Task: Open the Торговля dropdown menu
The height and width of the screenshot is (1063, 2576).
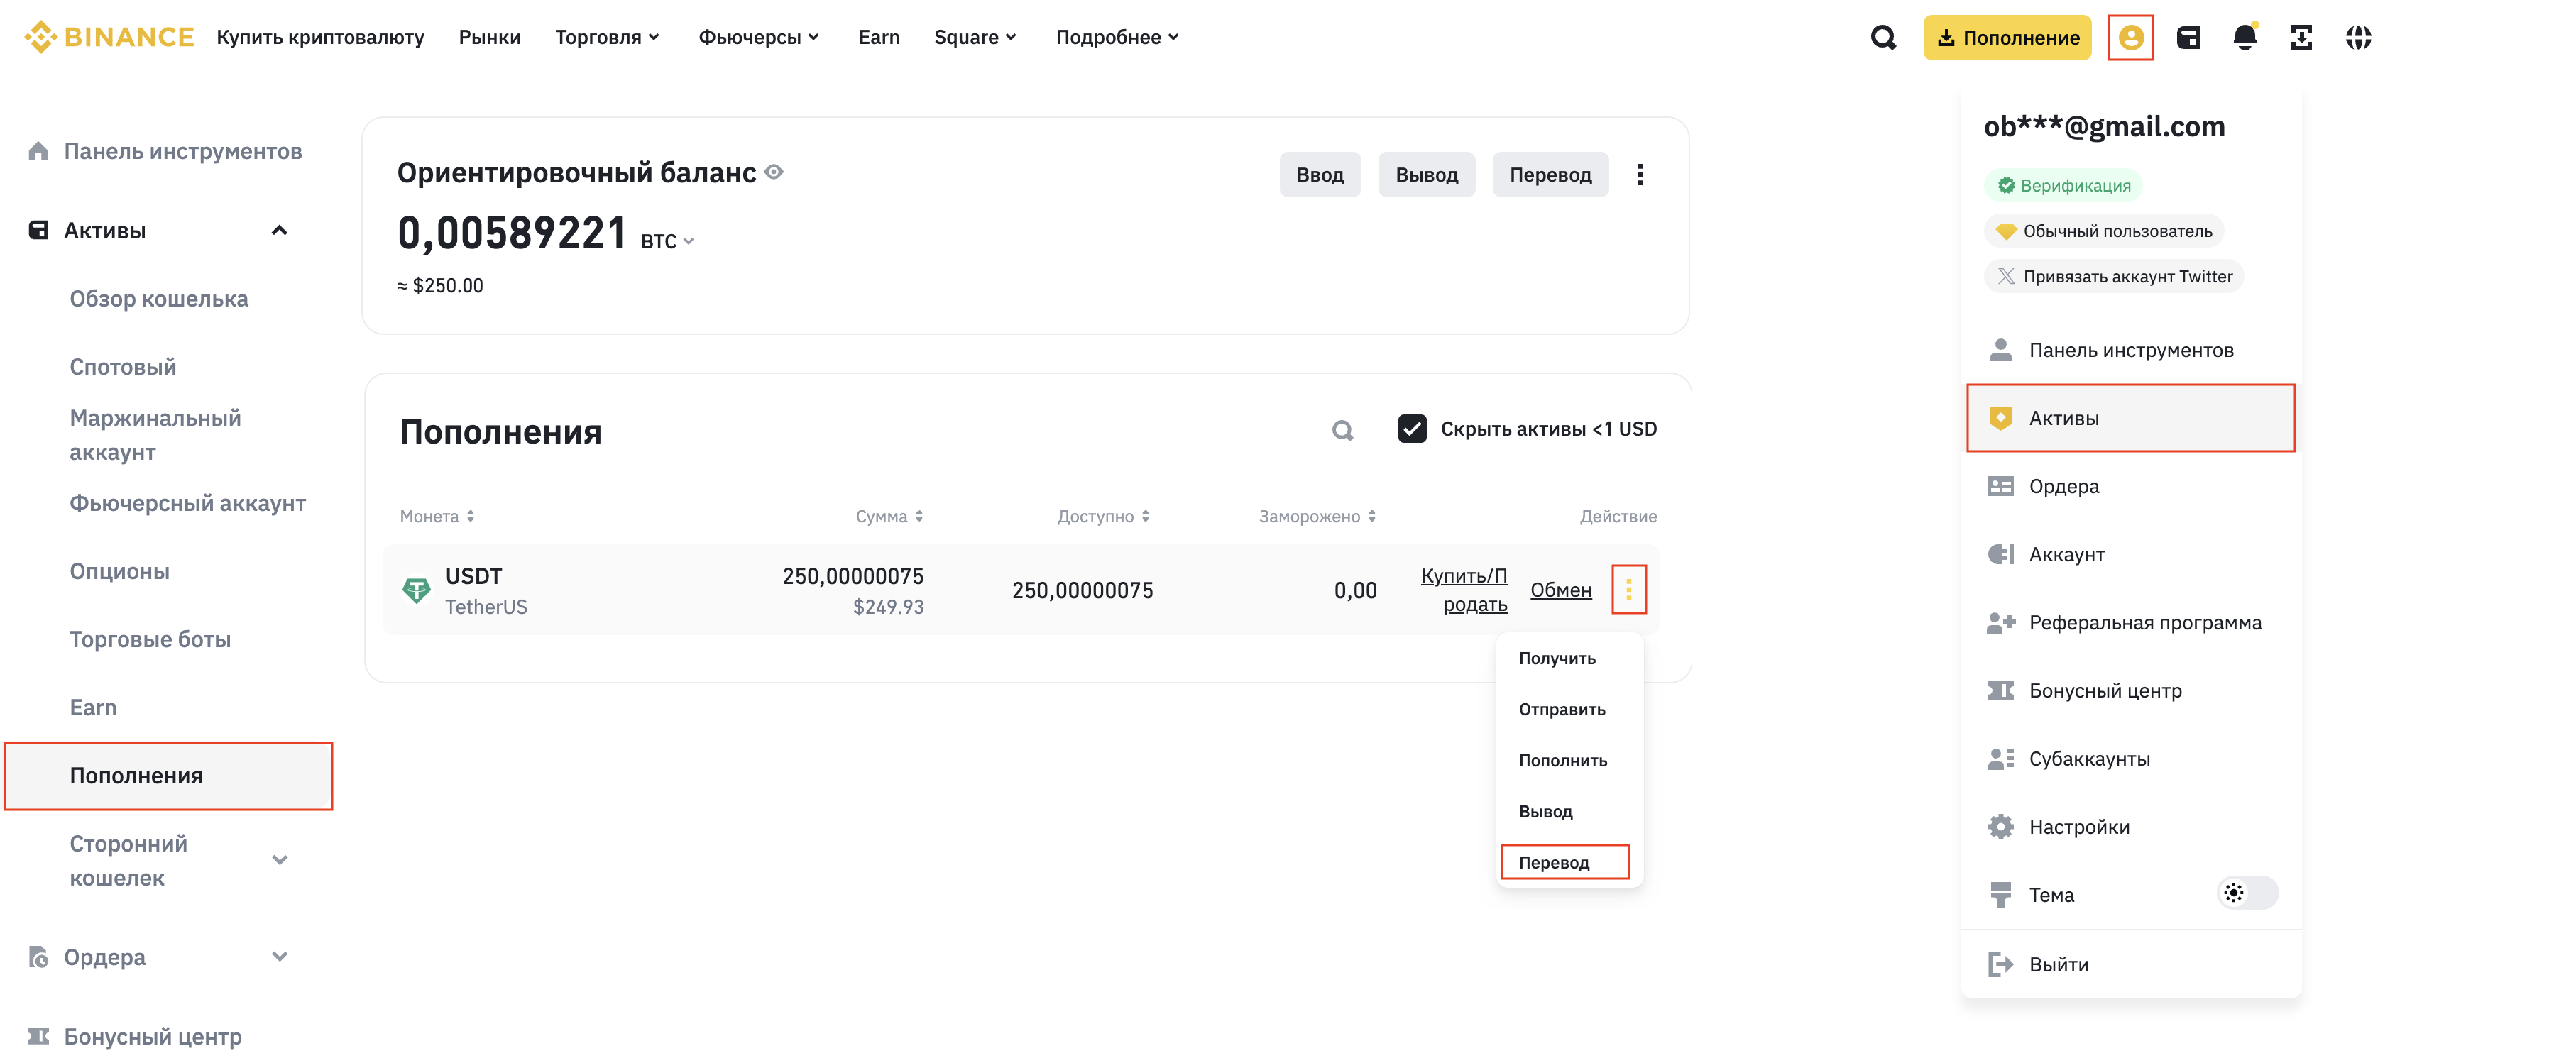Action: [x=607, y=37]
